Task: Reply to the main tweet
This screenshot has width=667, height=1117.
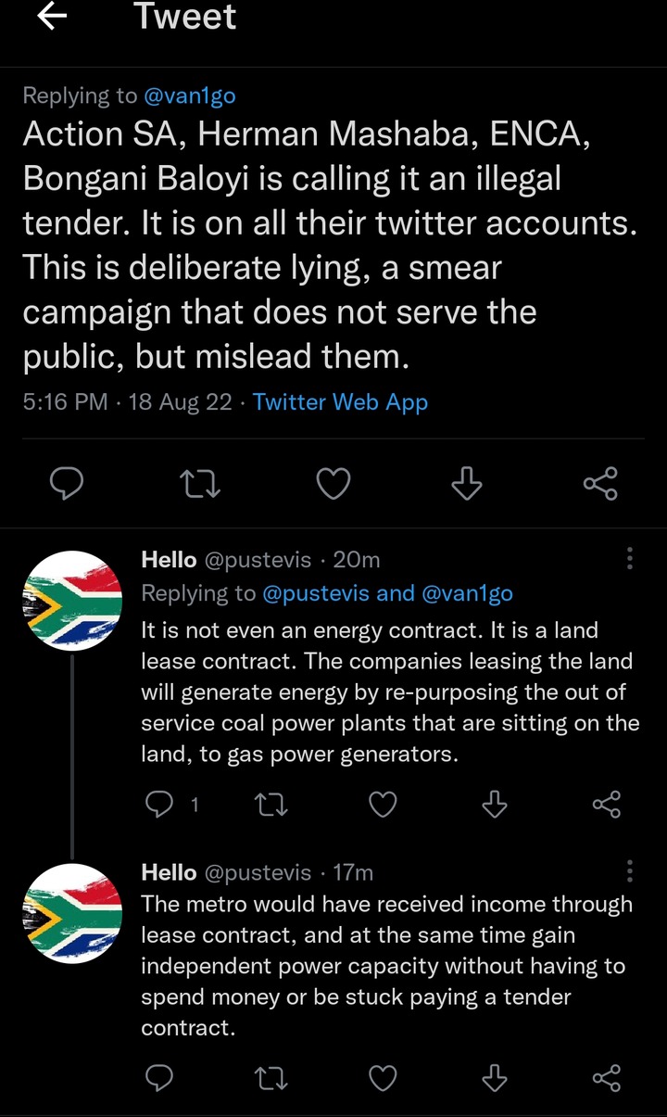Action: (67, 483)
